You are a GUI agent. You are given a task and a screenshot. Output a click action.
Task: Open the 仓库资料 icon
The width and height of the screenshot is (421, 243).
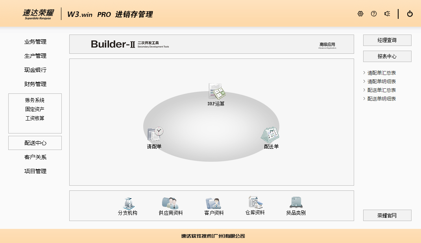click(255, 203)
